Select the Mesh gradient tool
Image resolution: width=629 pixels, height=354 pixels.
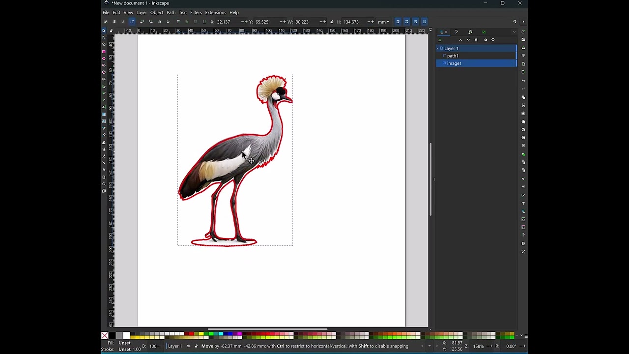[x=104, y=121]
